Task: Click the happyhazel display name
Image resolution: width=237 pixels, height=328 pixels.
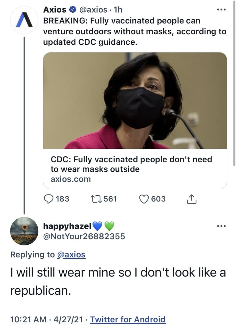Action: coord(67,226)
